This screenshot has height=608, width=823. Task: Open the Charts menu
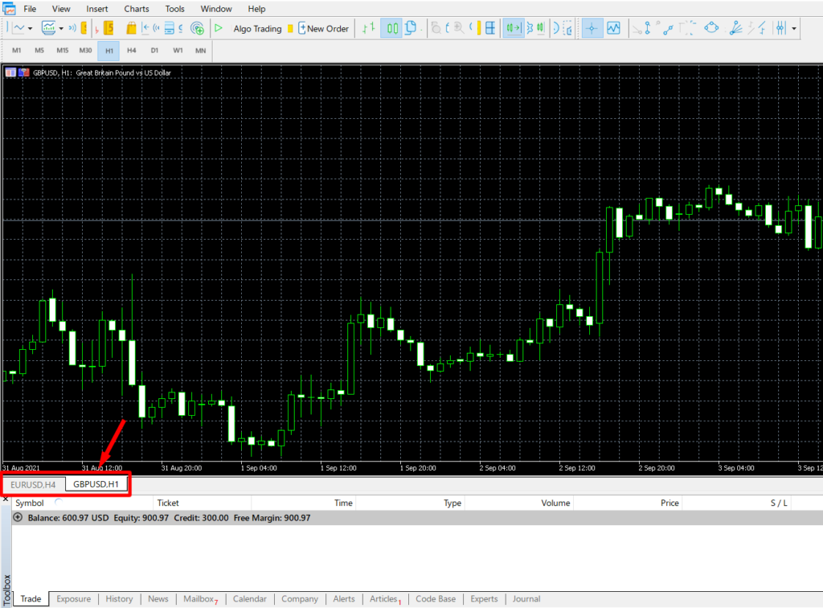137,9
